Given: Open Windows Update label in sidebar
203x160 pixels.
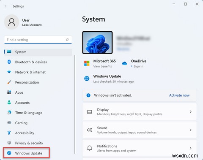Looking at the screenshot, I should 29,153.
